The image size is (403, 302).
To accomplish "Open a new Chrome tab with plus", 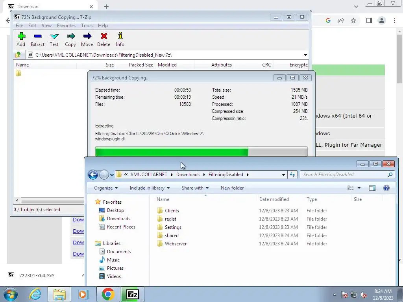I will pyautogui.click(x=106, y=7).
